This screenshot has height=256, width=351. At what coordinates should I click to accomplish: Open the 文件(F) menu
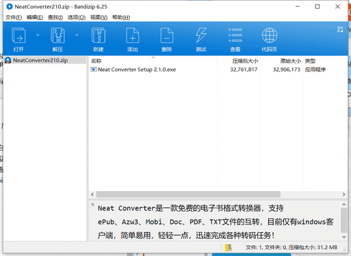point(14,17)
